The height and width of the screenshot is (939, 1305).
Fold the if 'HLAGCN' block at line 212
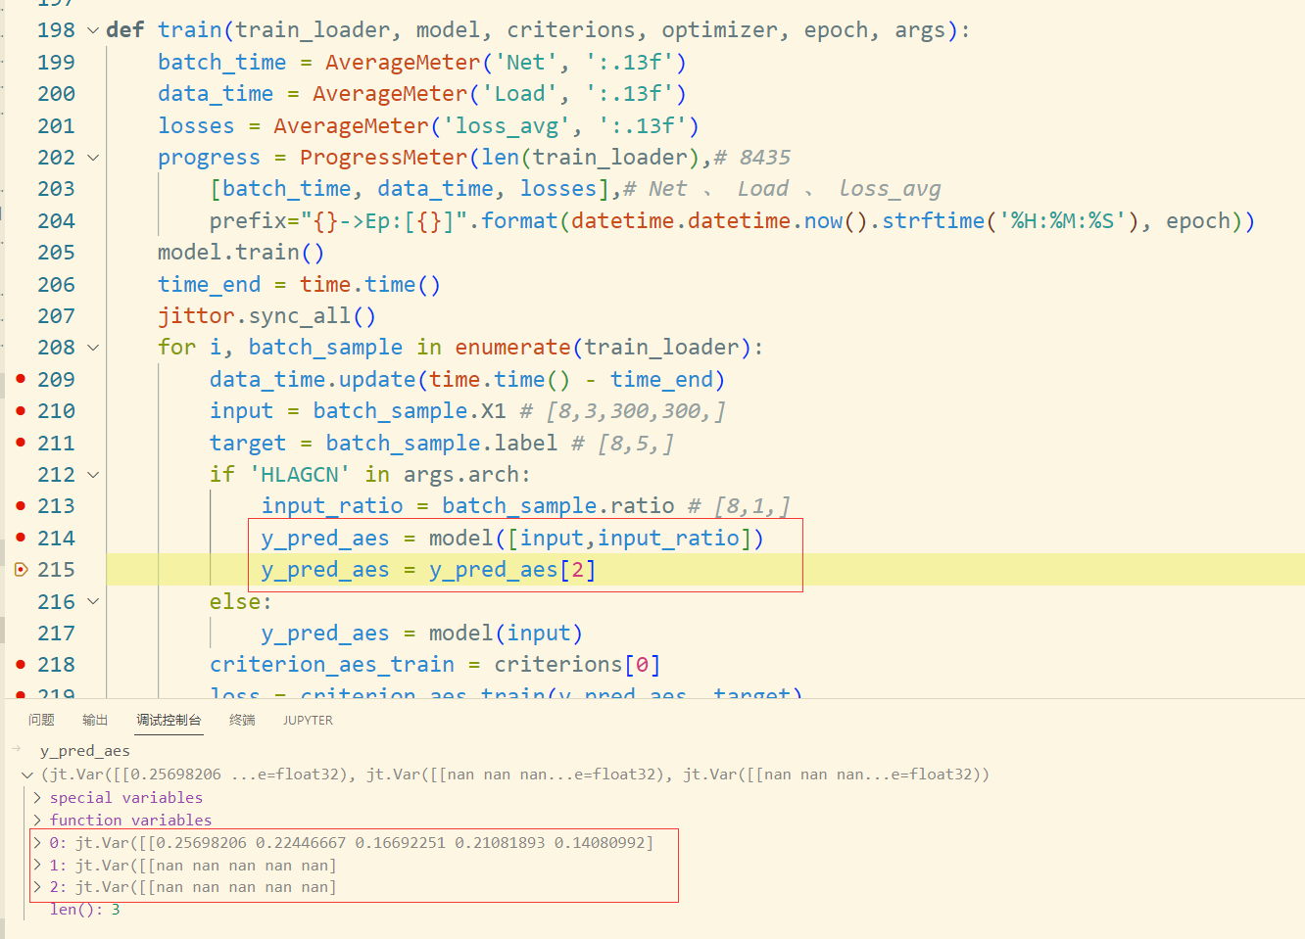click(93, 475)
